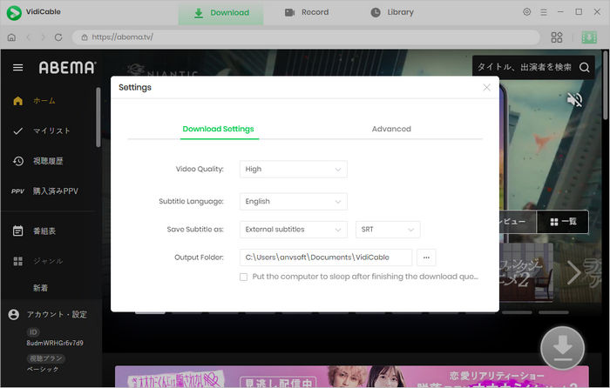610x388 pixels.
Task: Enable put computer to sleep checkbox
Action: click(x=243, y=277)
